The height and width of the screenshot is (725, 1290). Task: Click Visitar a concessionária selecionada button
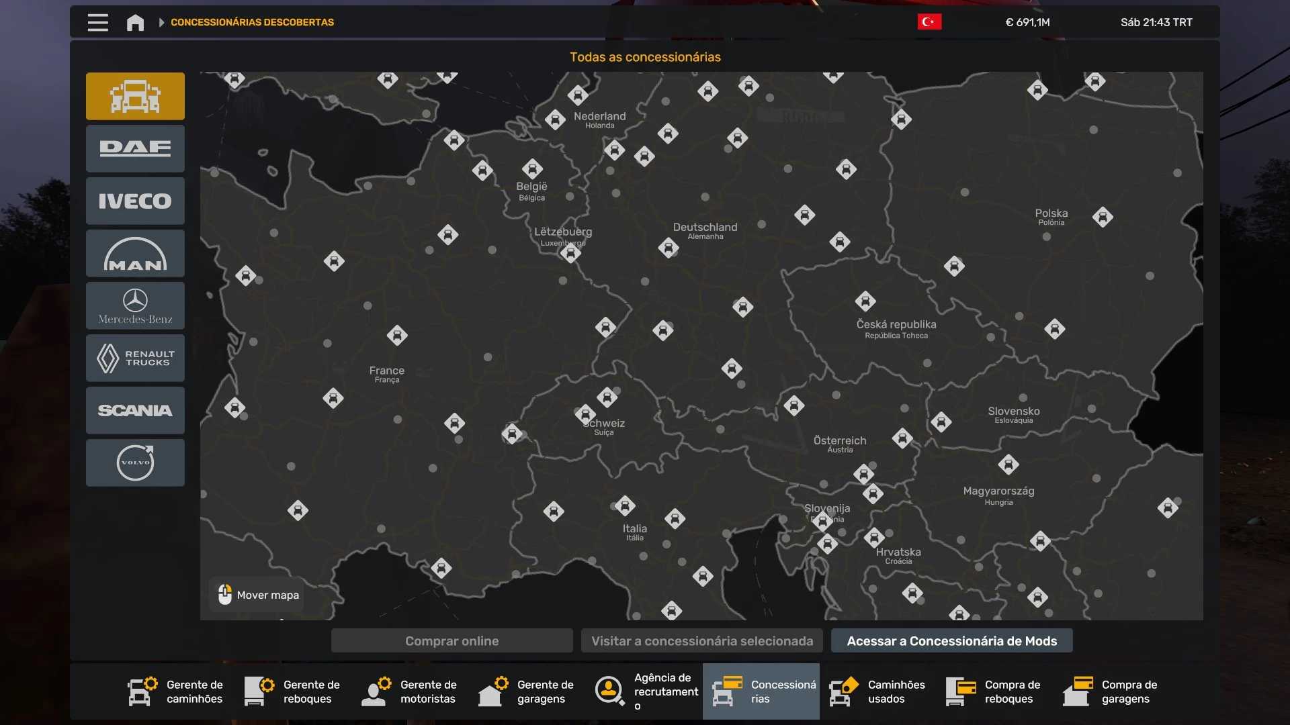pos(702,640)
